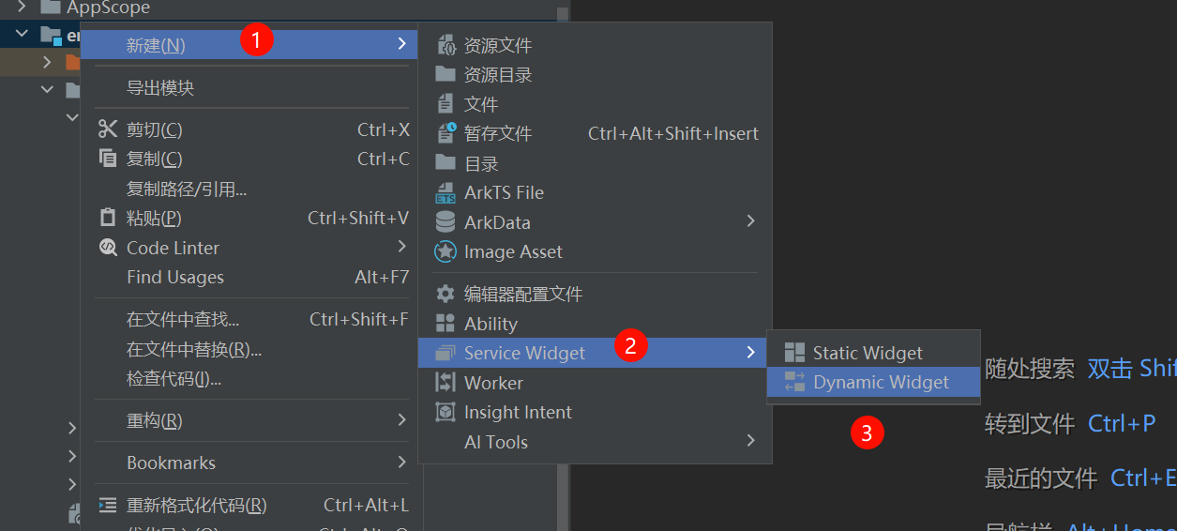1177x531 pixels.
Task: Click the Code Linter icon
Action: pyautogui.click(x=108, y=248)
